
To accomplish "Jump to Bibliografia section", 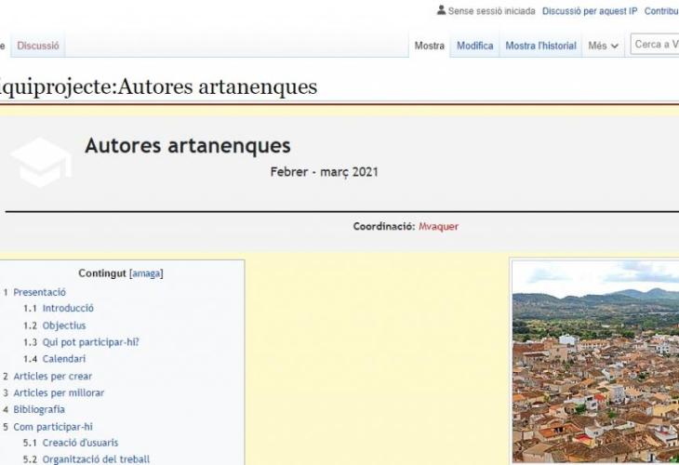I will click(x=39, y=409).
